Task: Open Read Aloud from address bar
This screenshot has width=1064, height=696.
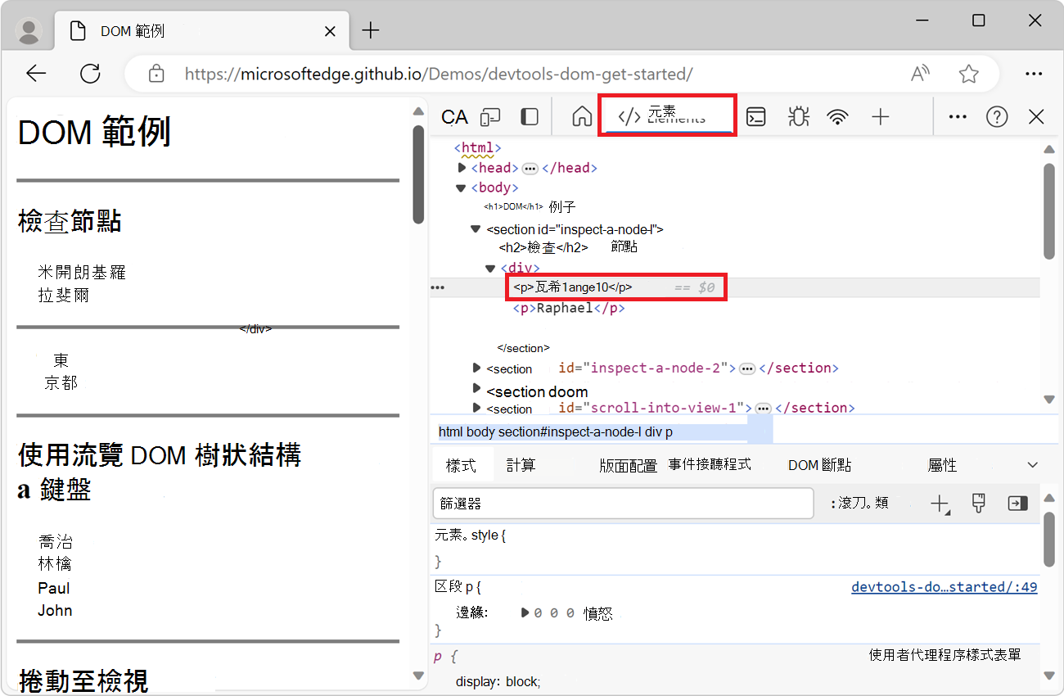Action: 921,74
